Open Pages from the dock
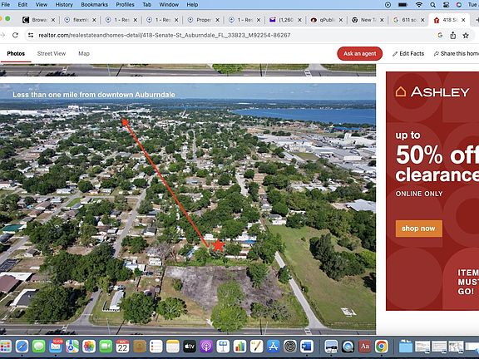This screenshot has width=479, height=359. (x=256, y=347)
